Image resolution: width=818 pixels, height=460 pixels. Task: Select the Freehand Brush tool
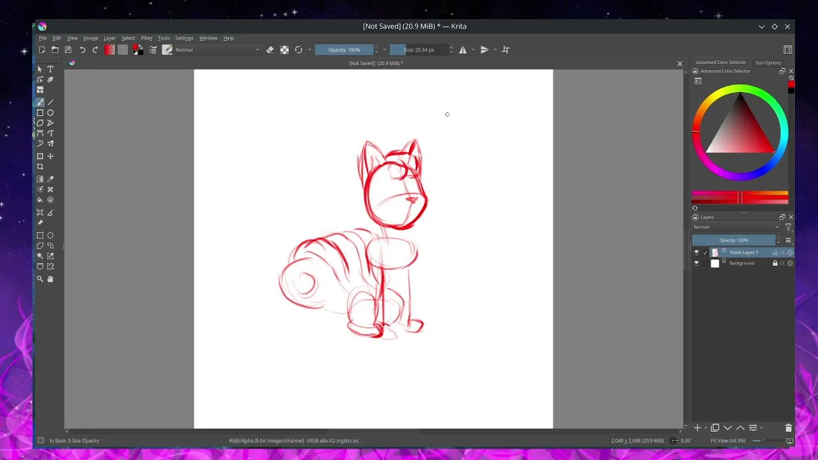40,102
